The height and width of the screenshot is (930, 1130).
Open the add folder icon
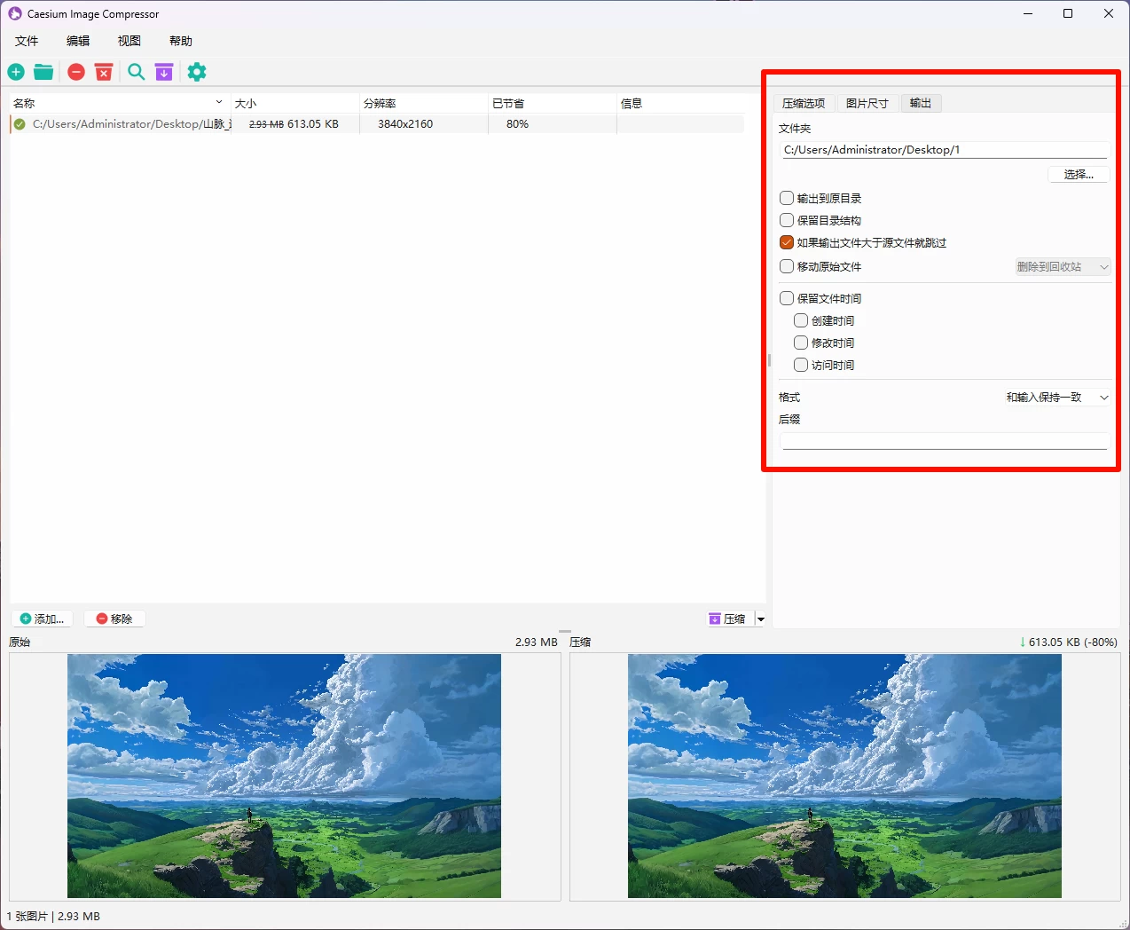(x=43, y=72)
